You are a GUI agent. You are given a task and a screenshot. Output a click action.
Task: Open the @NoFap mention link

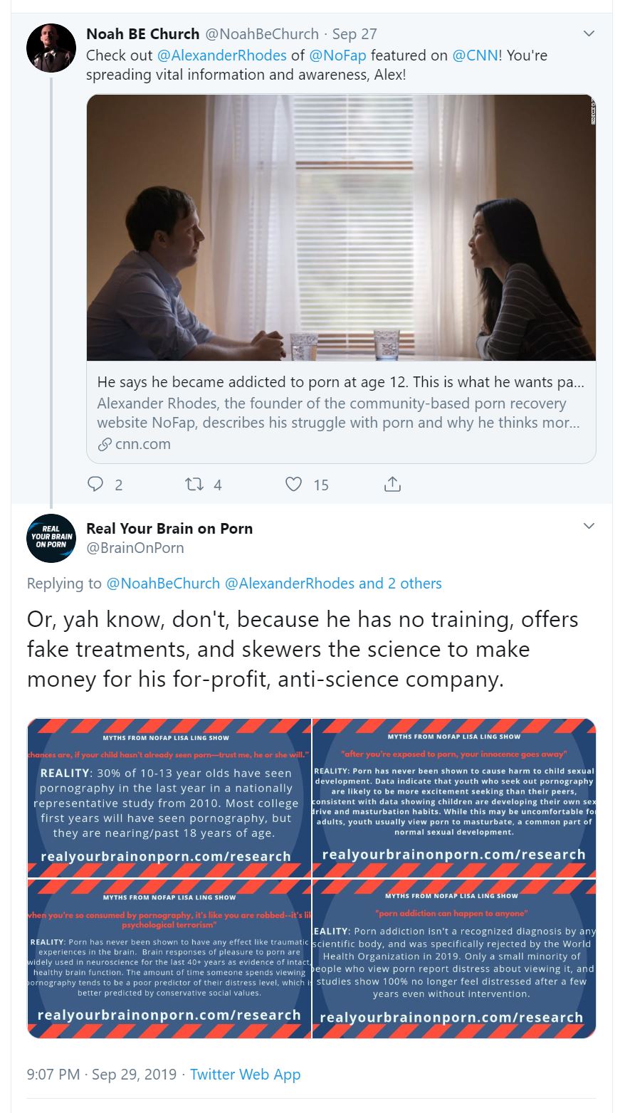(x=337, y=55)
